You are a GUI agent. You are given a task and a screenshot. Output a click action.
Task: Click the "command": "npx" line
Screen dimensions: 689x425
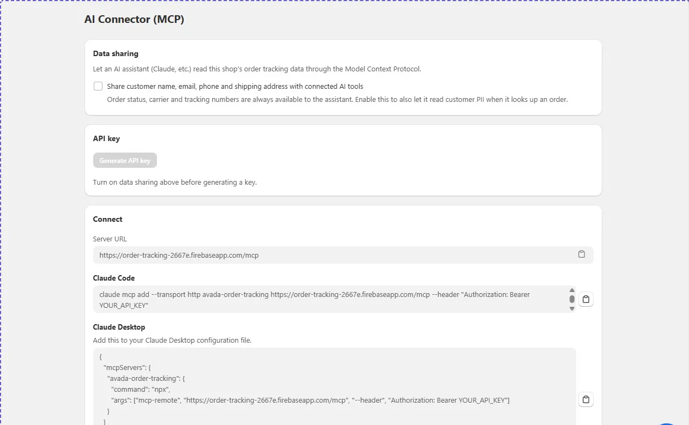tap(141, 389)
